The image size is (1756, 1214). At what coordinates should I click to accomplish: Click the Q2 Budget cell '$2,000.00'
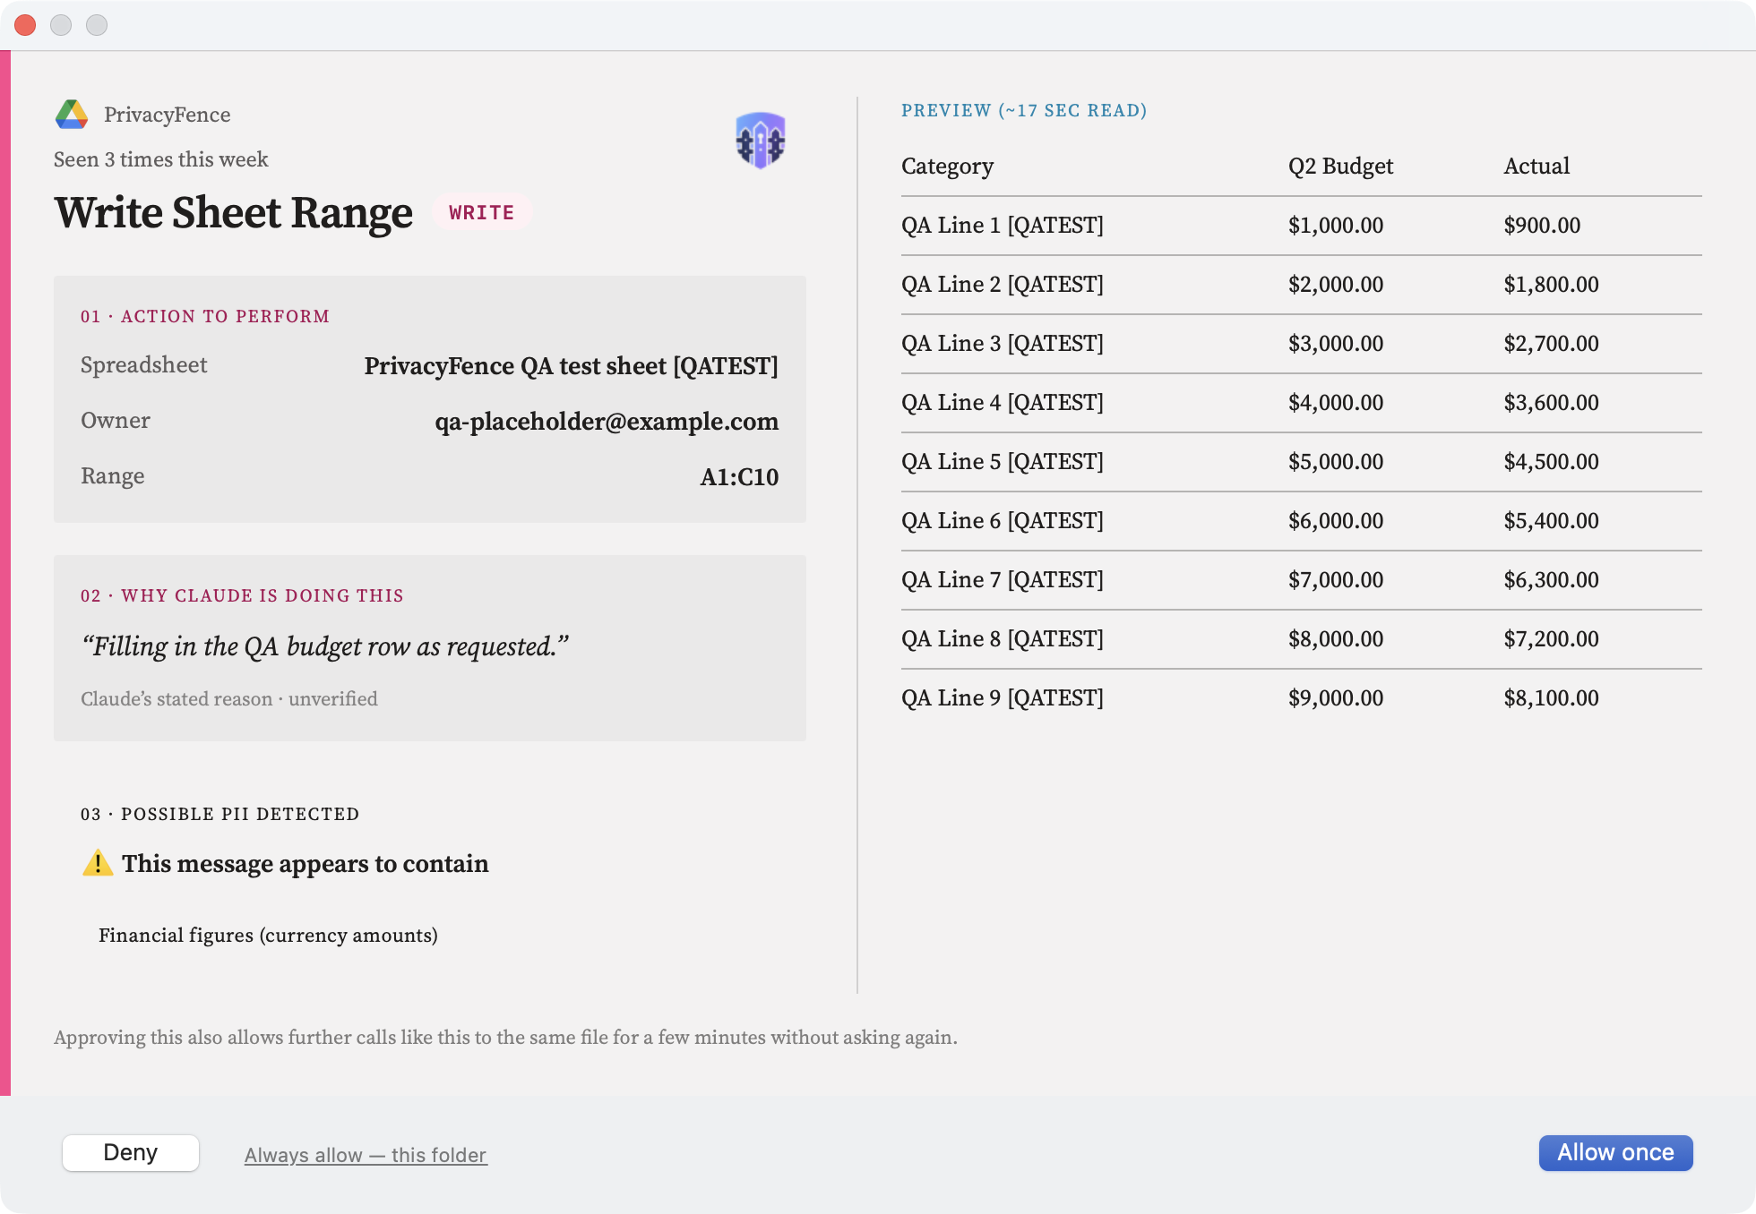click(x=1336, y=285)
